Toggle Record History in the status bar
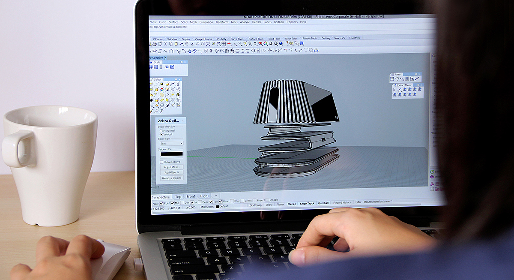This screenshot has height=280, width=514. tap(342, 202)
